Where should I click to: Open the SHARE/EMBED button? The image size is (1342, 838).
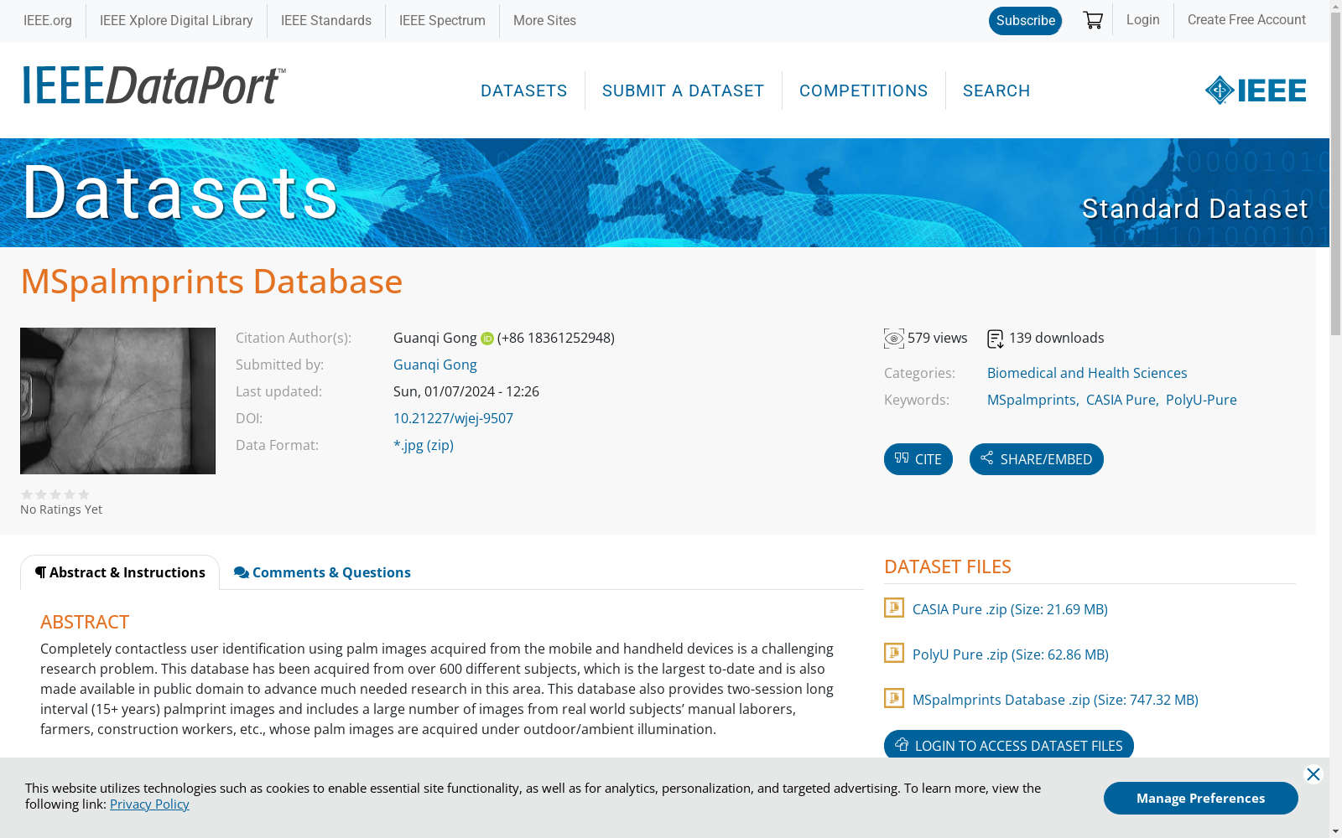(x=1037, y=459)
